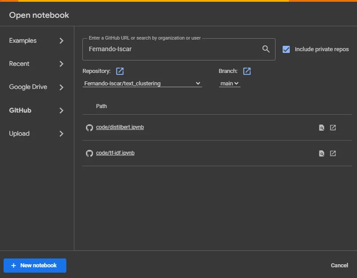Switch to the Recent tab
357x278 pixels.
[x=37, y=64]
